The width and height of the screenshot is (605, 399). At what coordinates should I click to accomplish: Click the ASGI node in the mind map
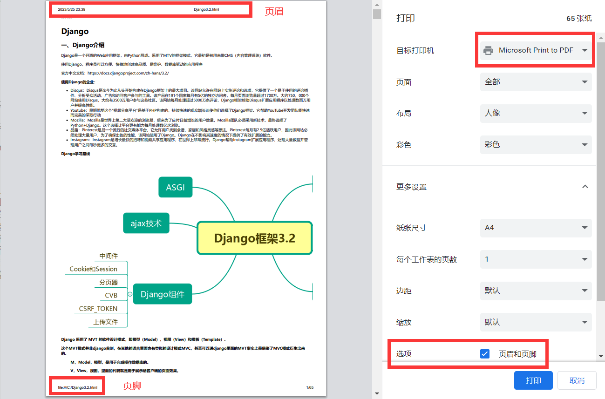[x=176, y=187]
